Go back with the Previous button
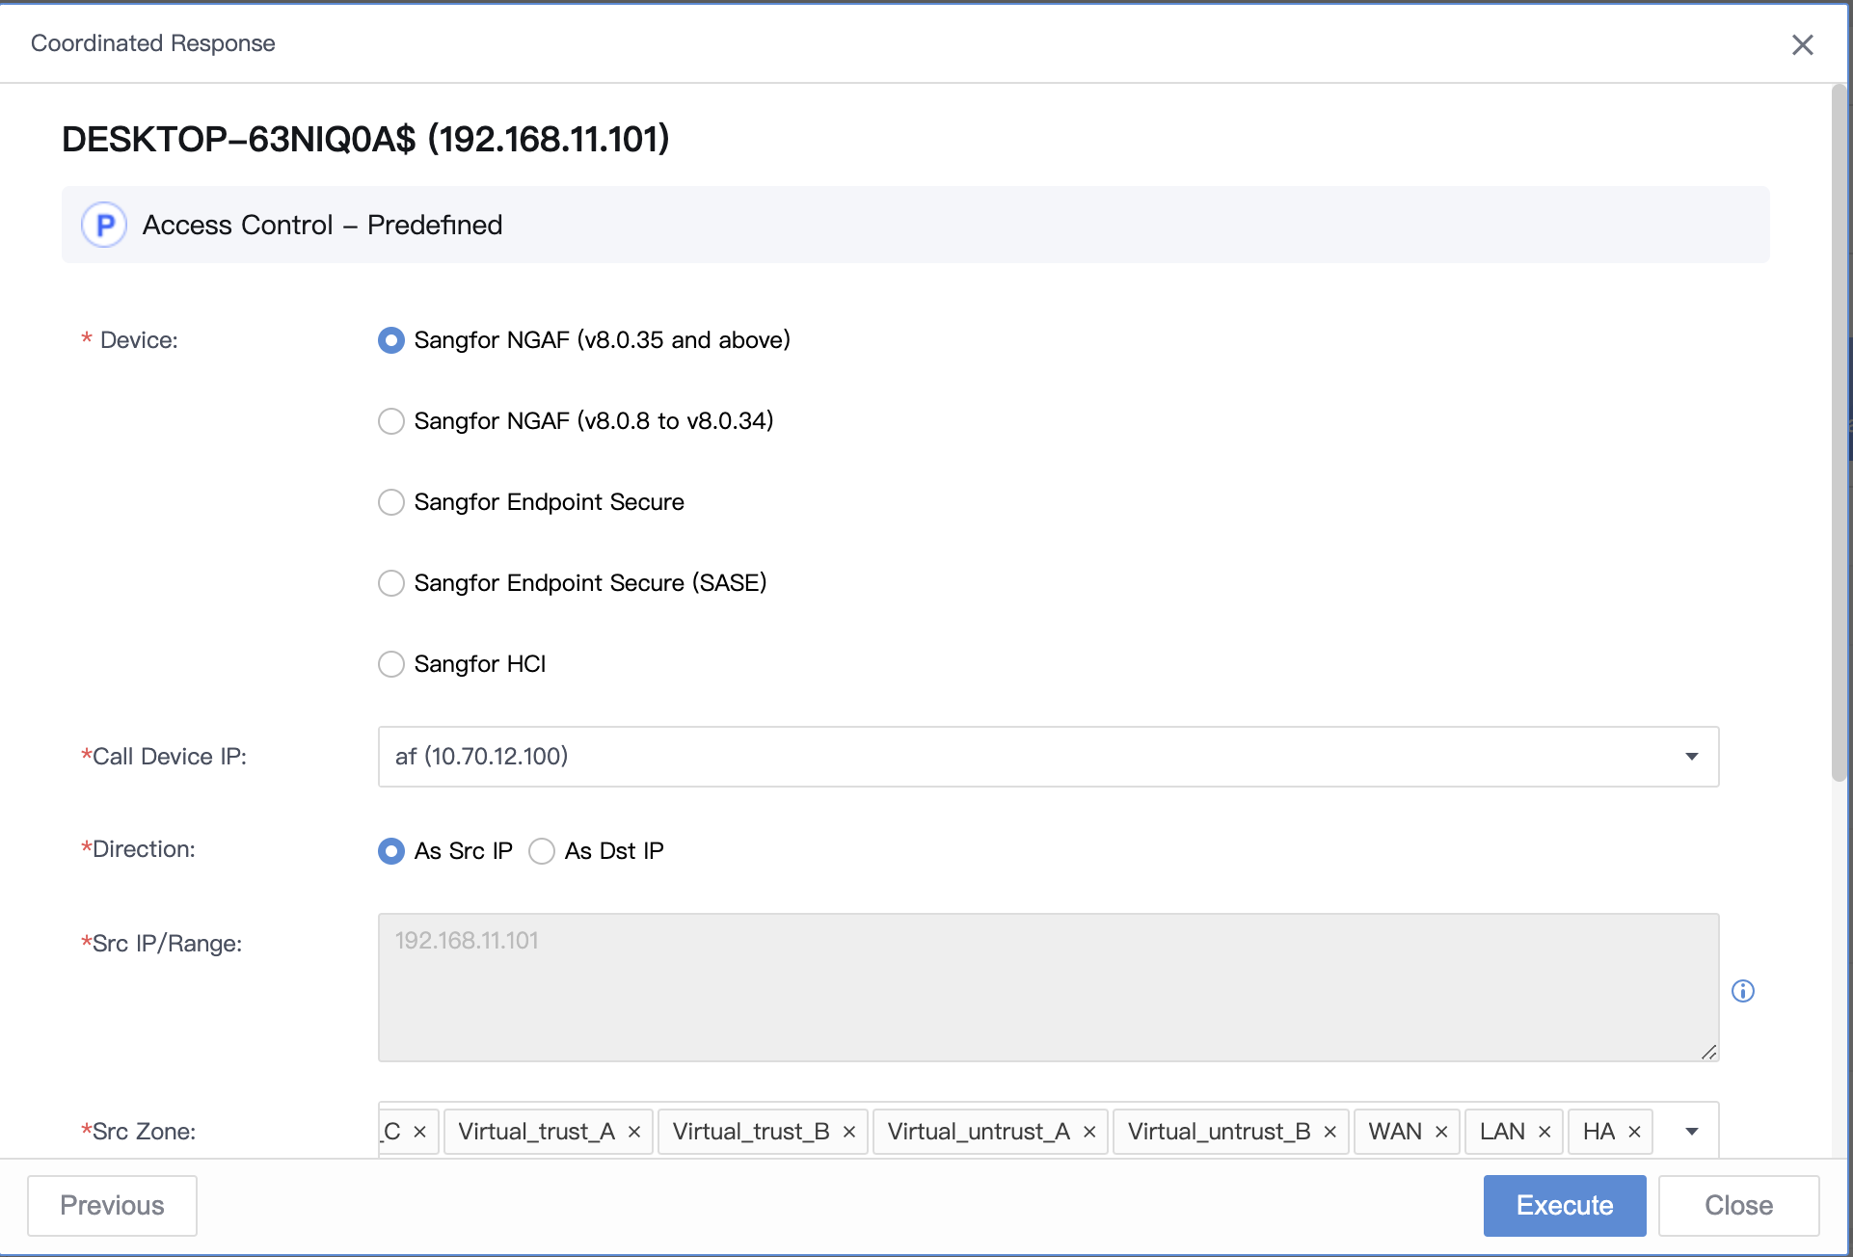 112,1205
